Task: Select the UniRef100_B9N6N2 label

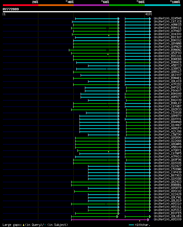Action: click(168, 50)
